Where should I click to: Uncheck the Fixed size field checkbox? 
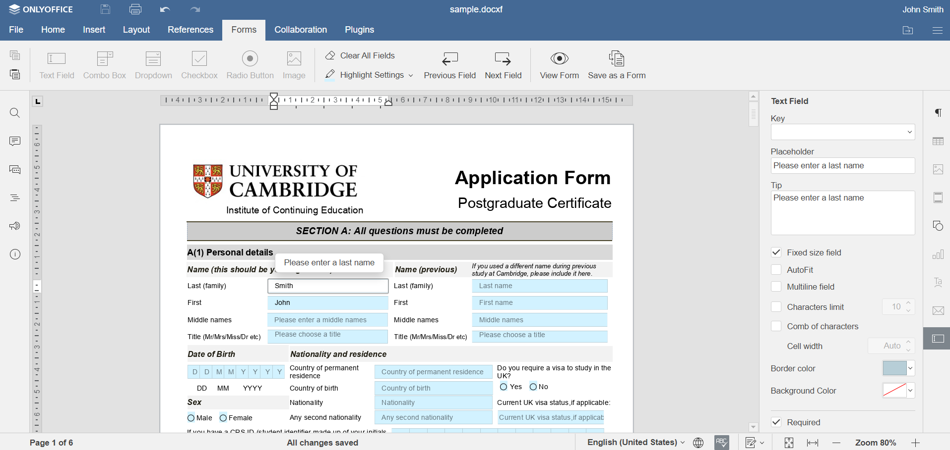(776, 252)
